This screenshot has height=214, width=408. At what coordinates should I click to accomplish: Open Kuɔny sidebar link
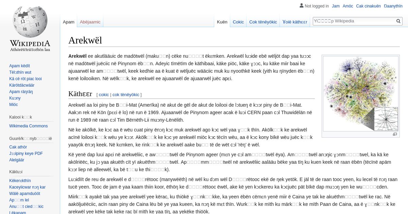pos(15,98)
